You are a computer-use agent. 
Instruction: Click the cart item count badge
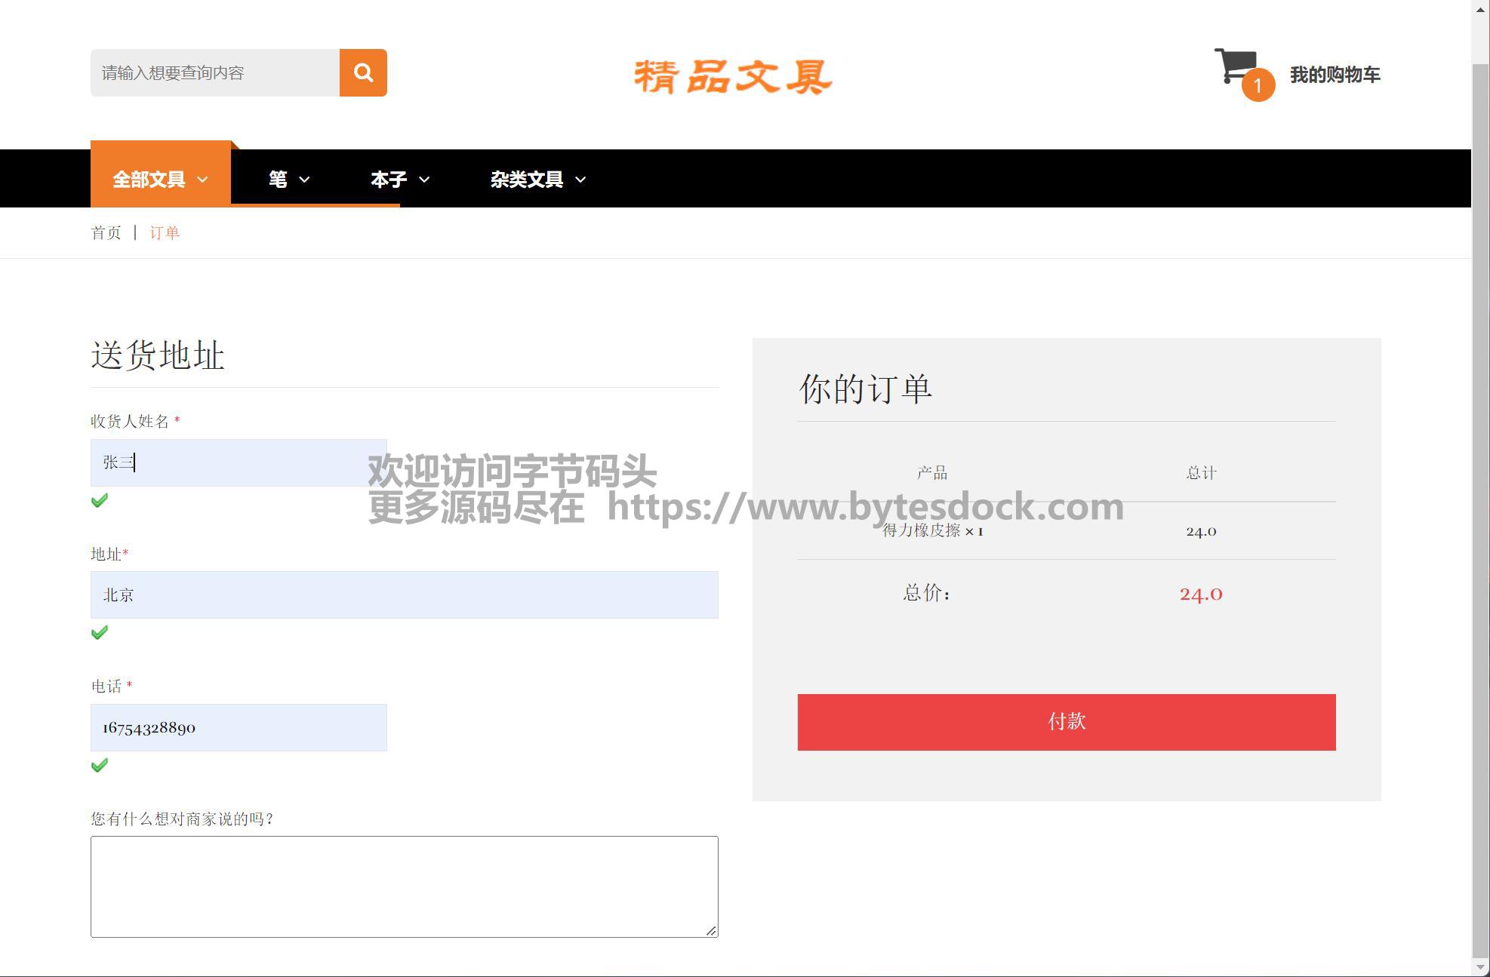pos(1258,85)
